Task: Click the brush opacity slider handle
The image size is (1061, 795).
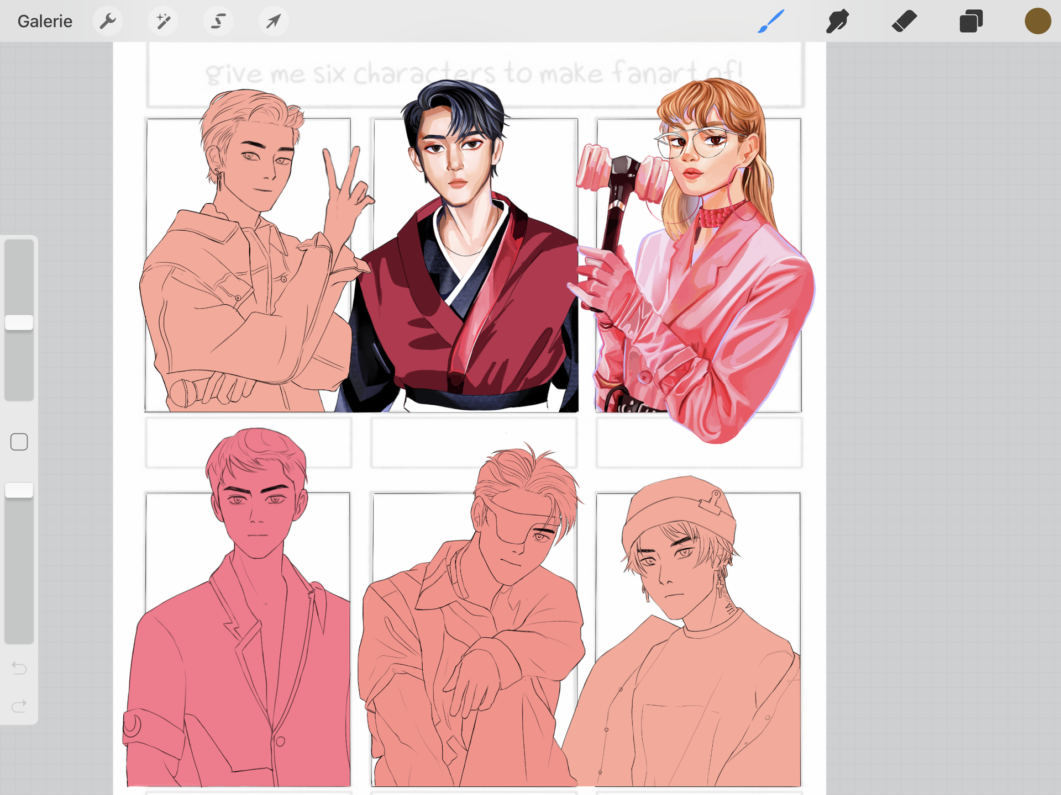Action: (x=19, y=490)
